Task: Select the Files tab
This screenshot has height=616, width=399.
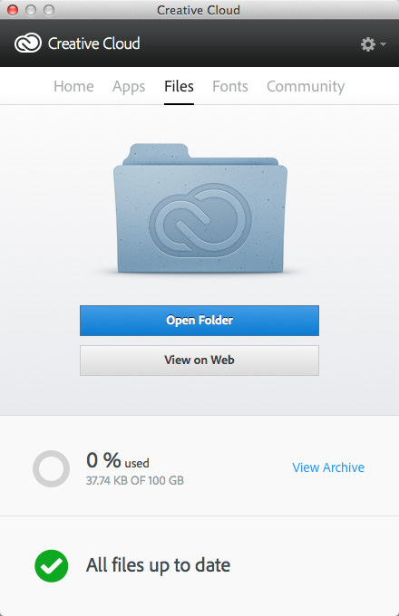Action: click(x=179, y=86)
